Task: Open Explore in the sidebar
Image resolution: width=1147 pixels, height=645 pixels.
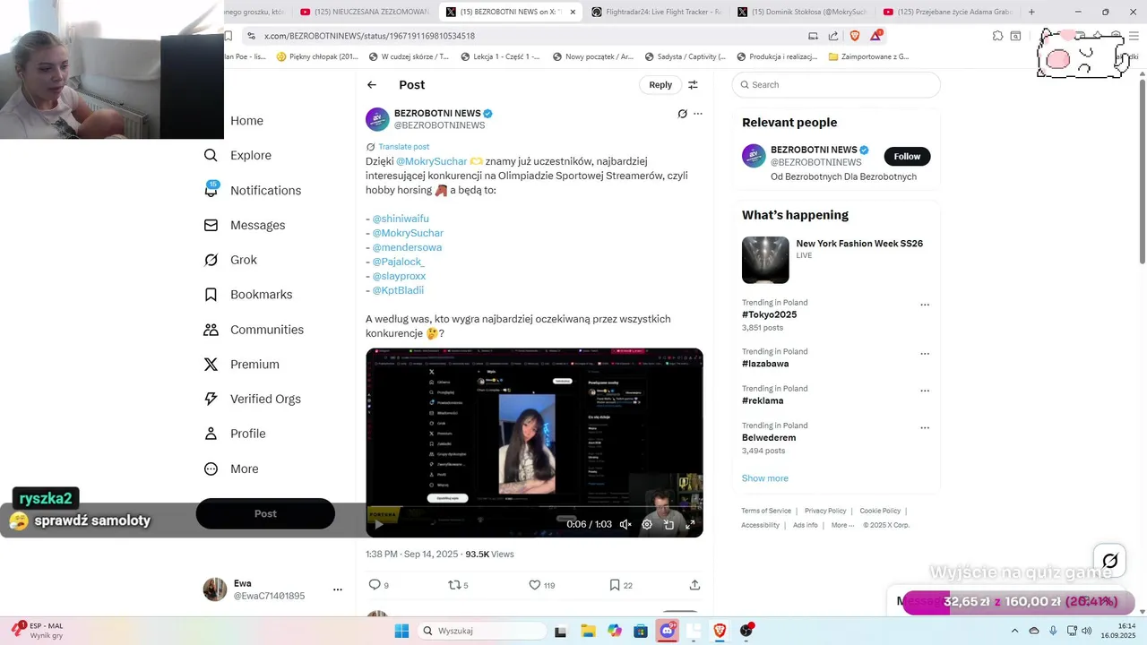Action: [x=237, y=155]
